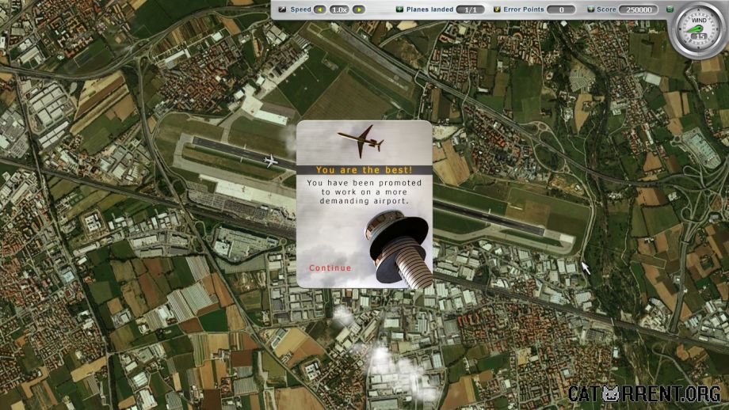Click the "You are the best!" banner
This screenshot has width=729, height=410.
[x=364, y=170]
